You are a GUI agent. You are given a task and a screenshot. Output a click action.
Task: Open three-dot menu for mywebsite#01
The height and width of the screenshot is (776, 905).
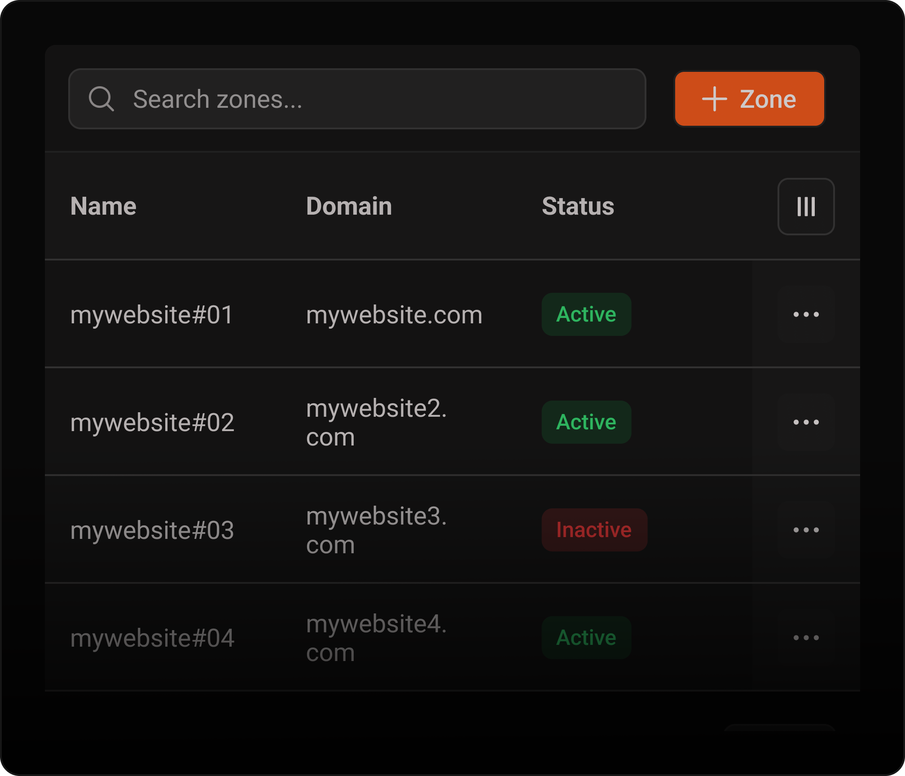tap(806, 314)
